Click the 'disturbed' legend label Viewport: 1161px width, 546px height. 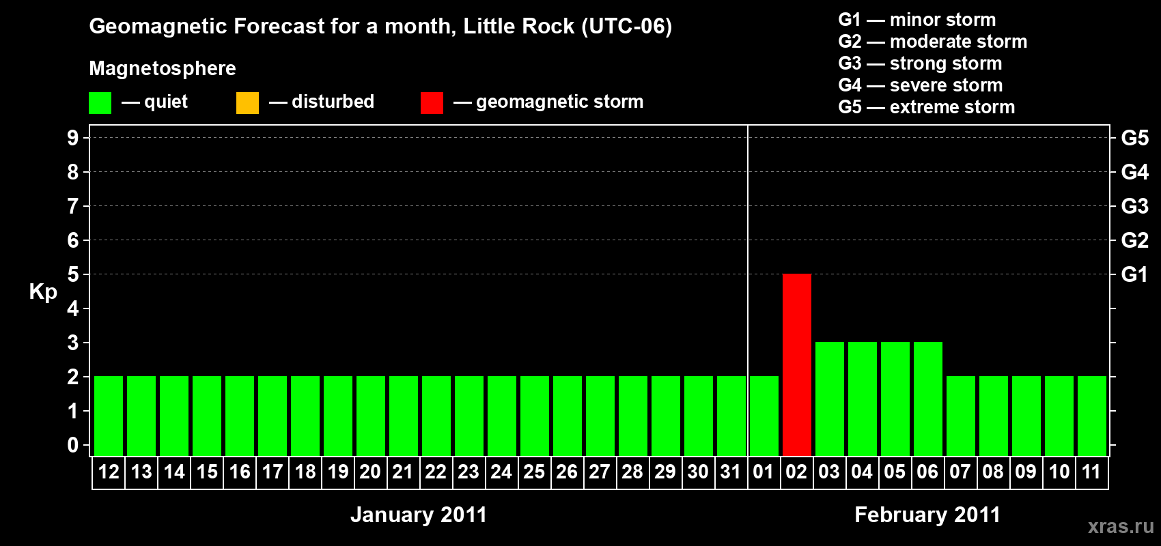(333, 102)
